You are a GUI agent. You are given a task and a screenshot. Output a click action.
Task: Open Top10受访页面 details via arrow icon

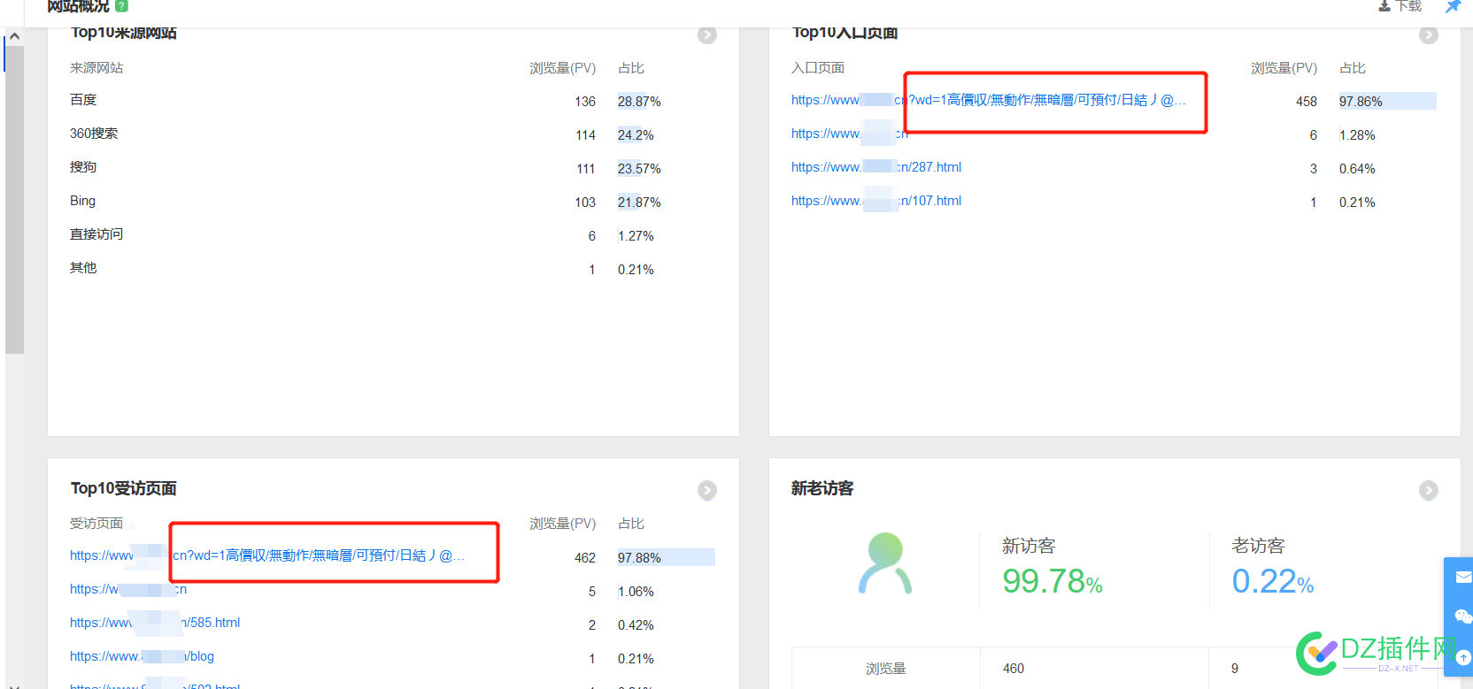click(x=706, y=490)
